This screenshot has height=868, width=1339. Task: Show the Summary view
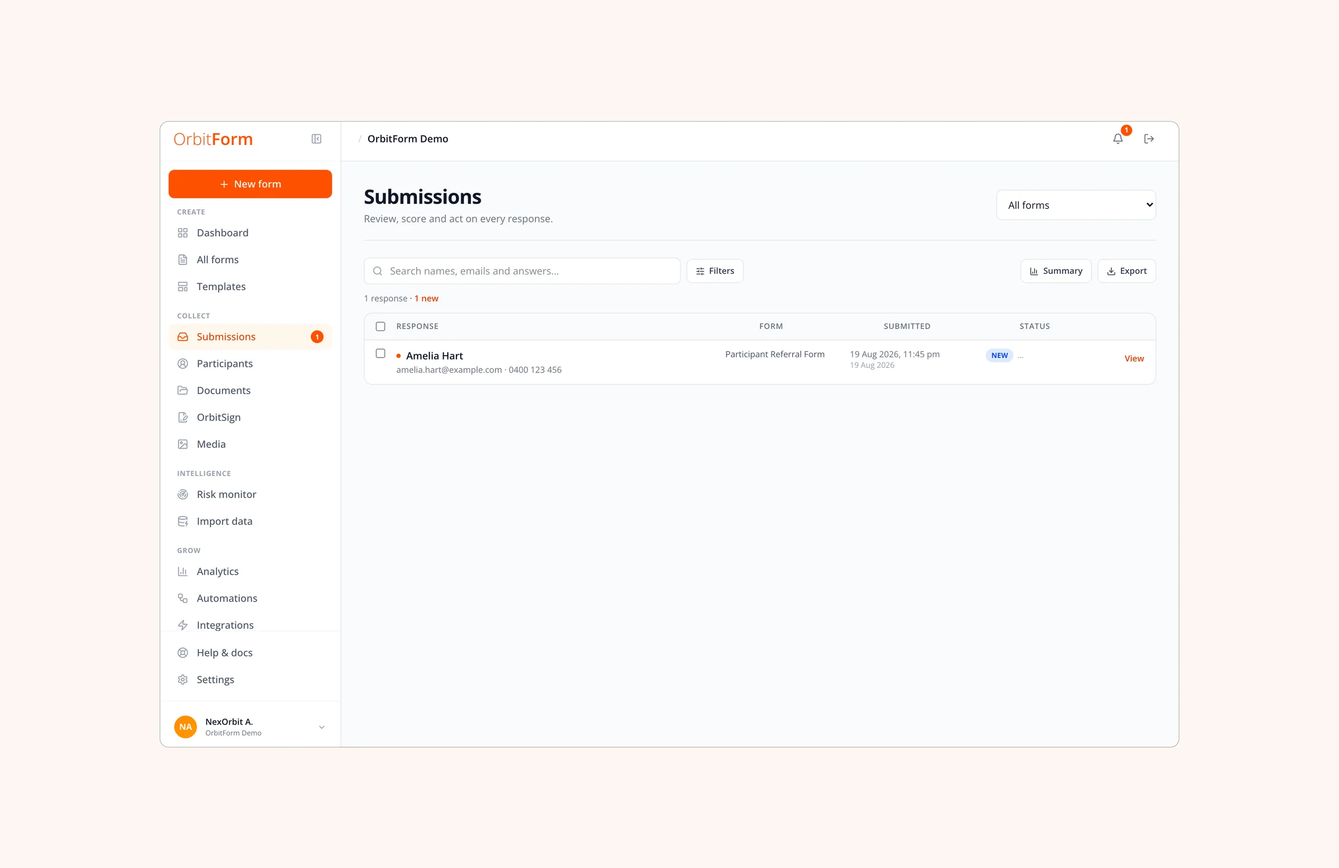click(x=1056, y=271)
